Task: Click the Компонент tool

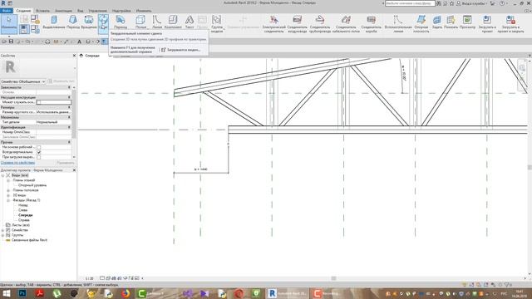Action: point(173,22)
